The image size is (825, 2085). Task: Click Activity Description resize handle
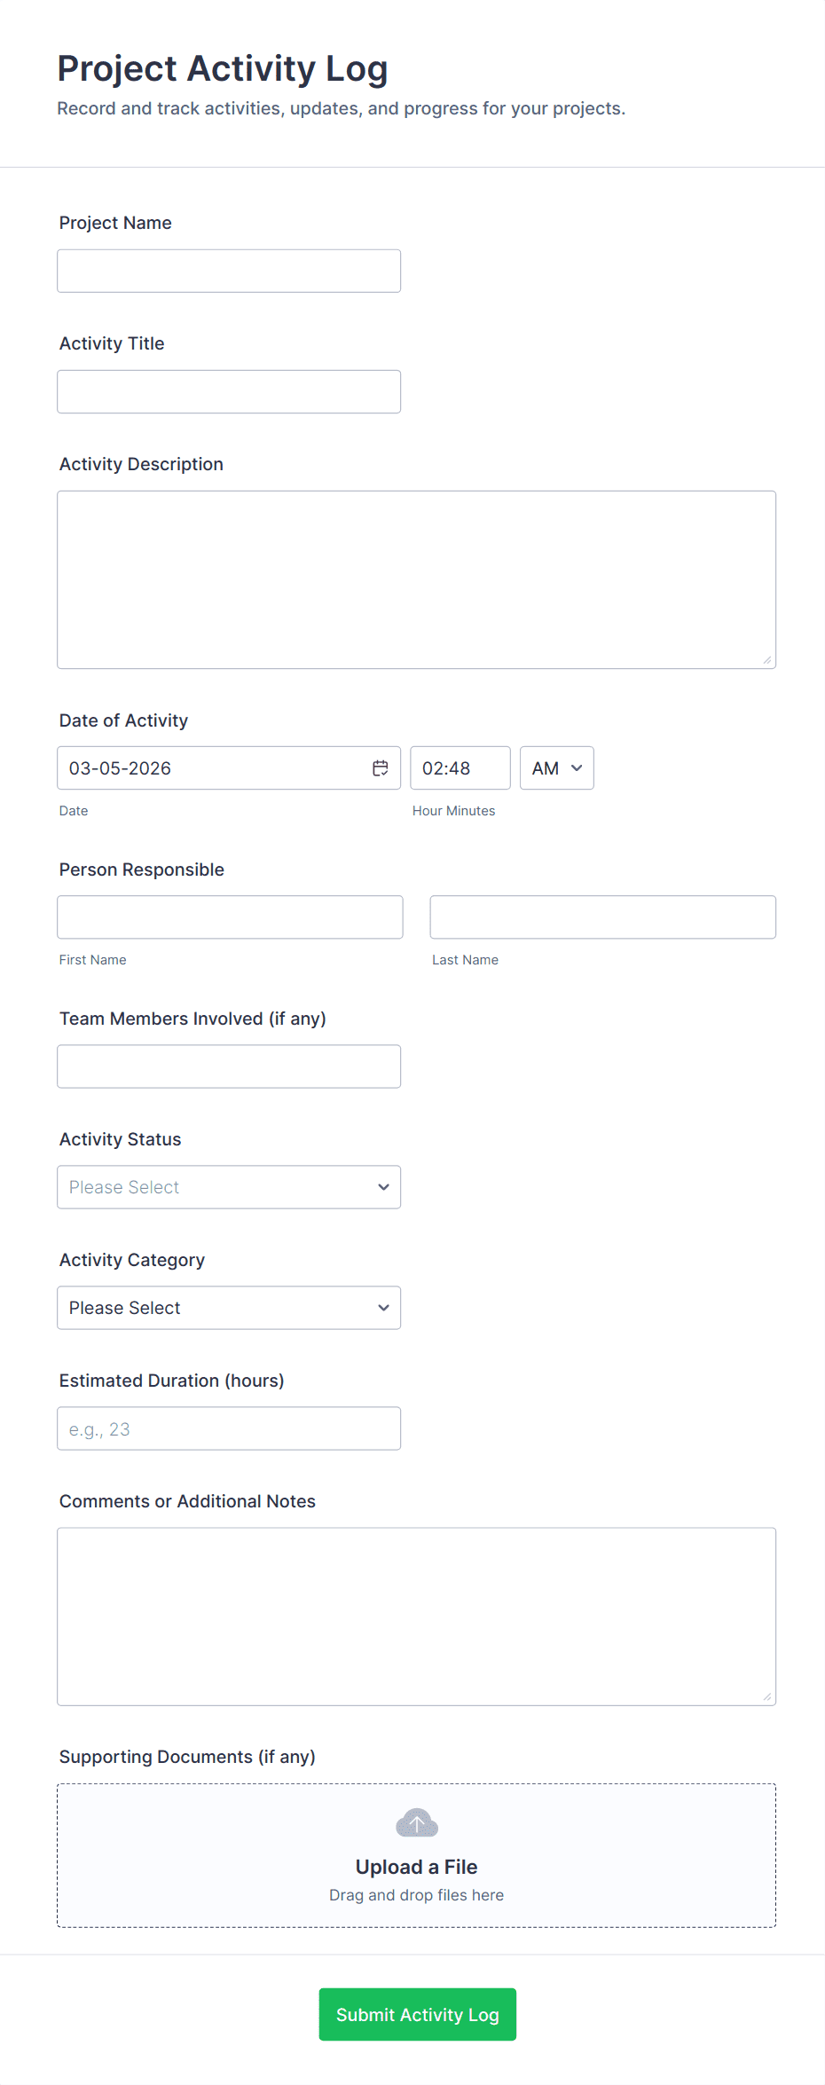pos(767,660)
